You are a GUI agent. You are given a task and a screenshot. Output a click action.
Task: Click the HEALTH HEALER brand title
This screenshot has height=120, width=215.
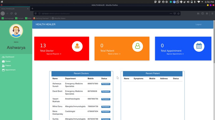click(x=46, y=24)
